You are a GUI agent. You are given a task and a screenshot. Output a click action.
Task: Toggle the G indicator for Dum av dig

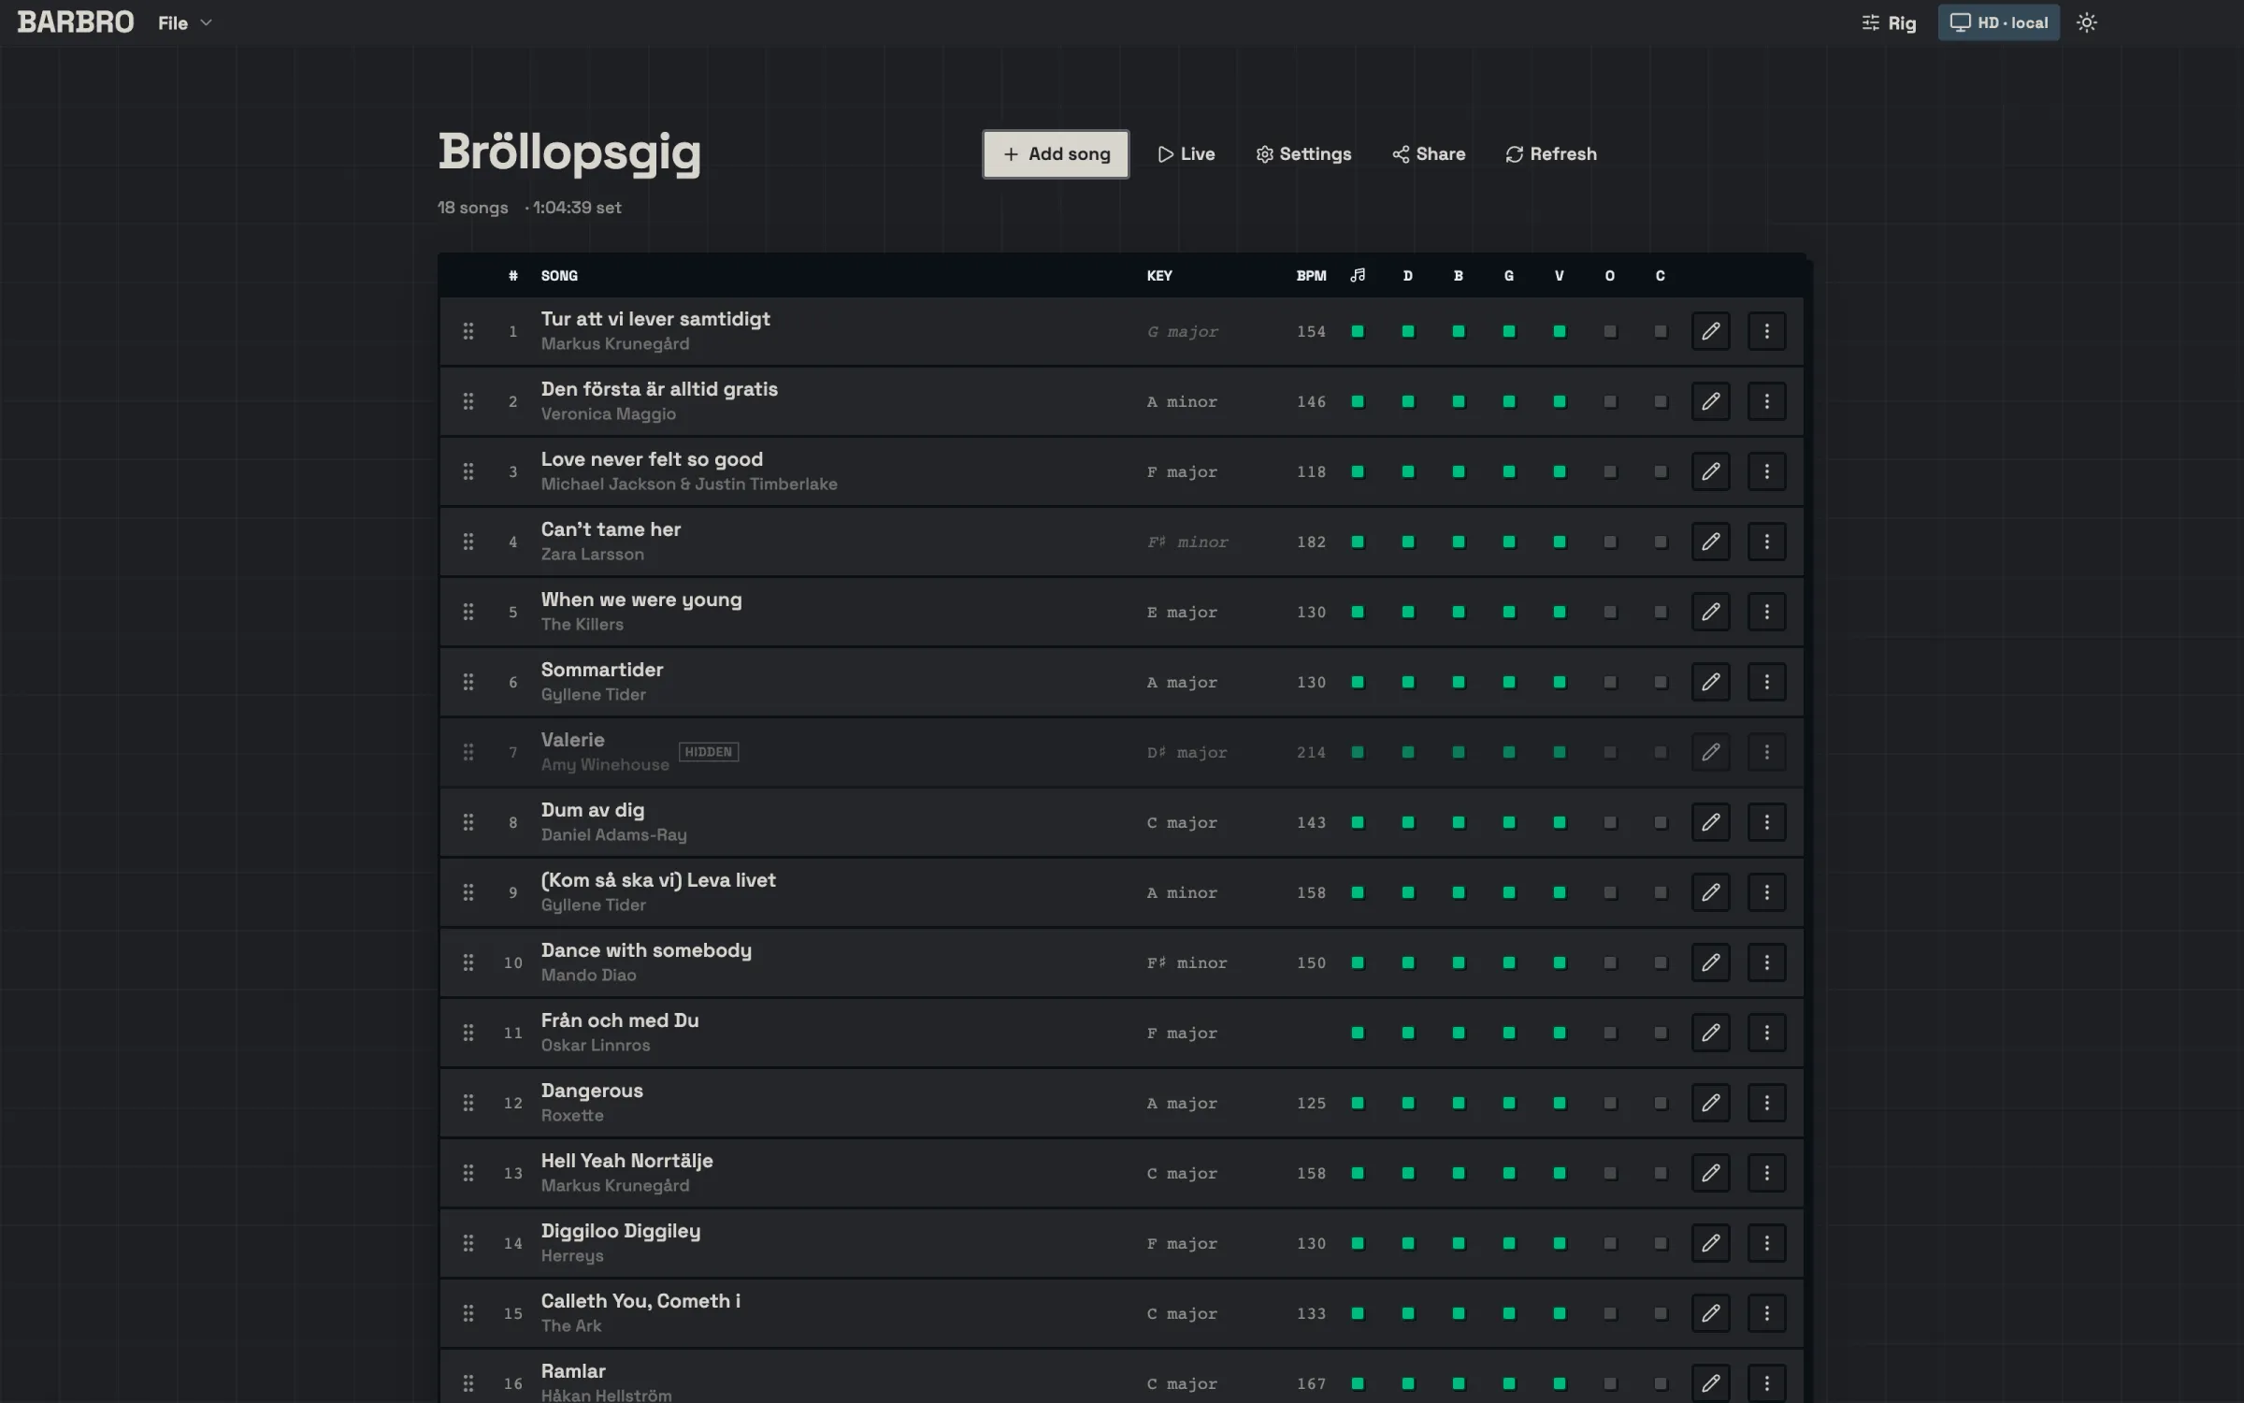1509,822
